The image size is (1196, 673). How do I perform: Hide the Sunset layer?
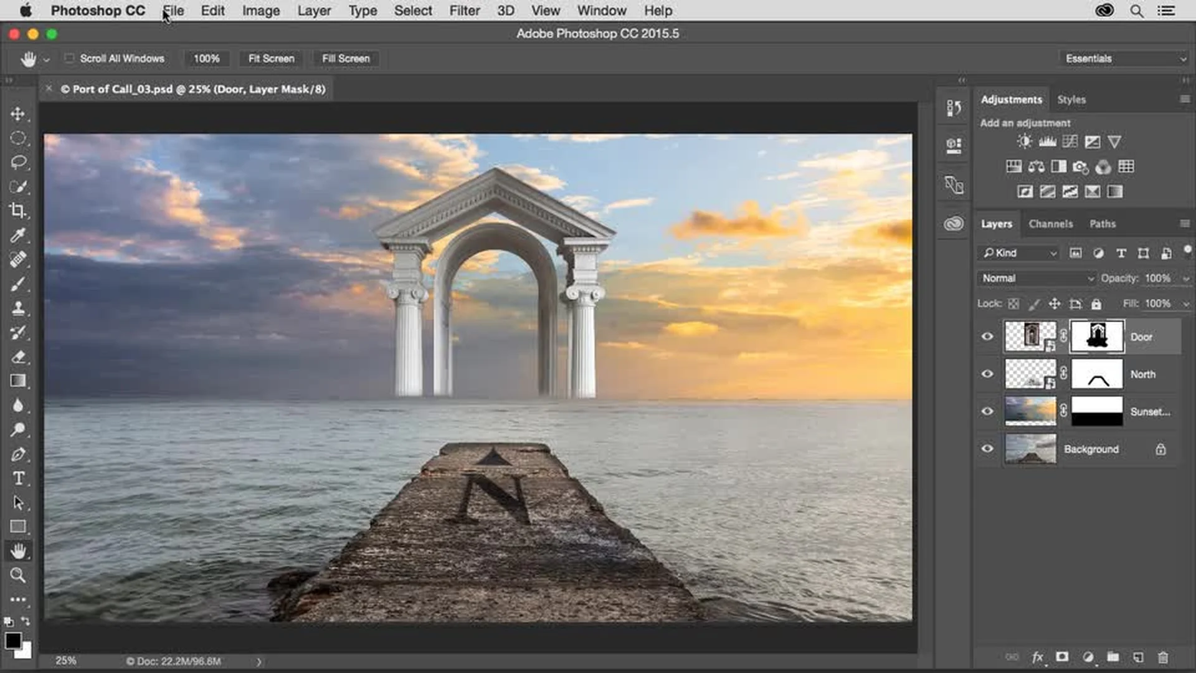click(x=987, y=411)
